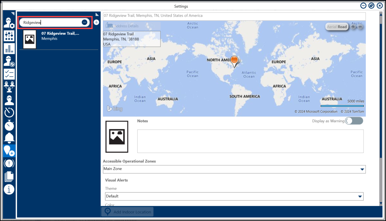Switch map to Aerial view
This screenshot has width=386, height=221.
coord(331,27)
